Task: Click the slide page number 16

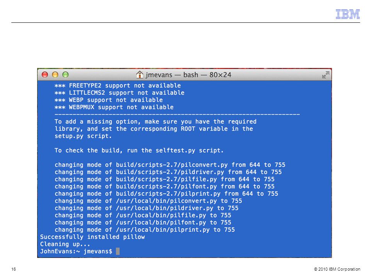Action: coord(14,269)
